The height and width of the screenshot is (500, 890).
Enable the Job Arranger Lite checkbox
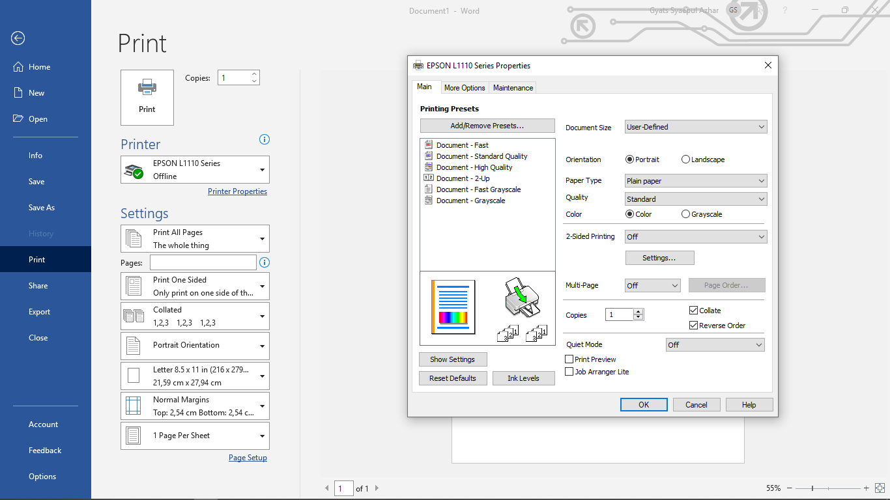569,372
